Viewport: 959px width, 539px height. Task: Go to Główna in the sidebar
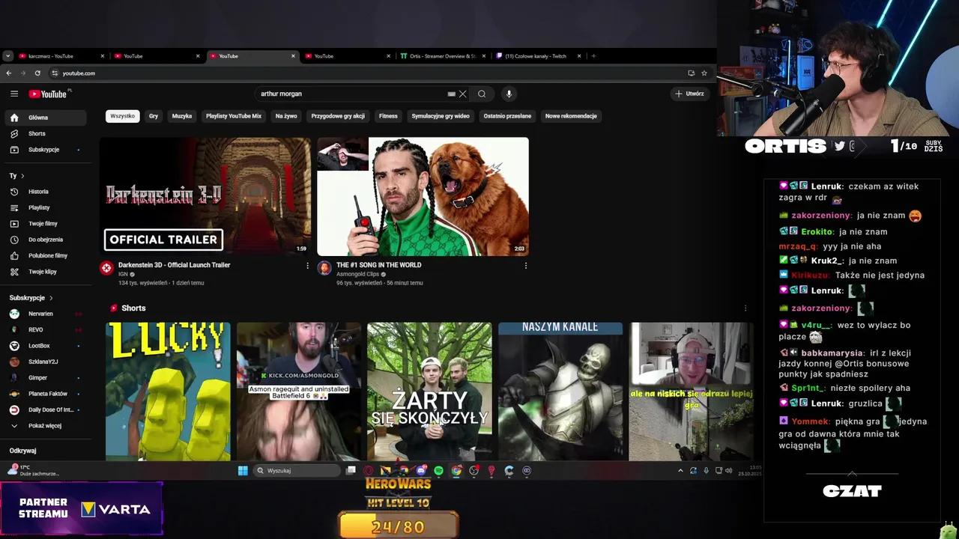(x=45, y=118)
